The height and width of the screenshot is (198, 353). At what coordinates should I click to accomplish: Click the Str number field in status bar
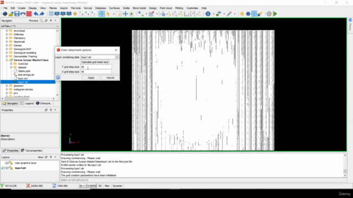(83, 186)
